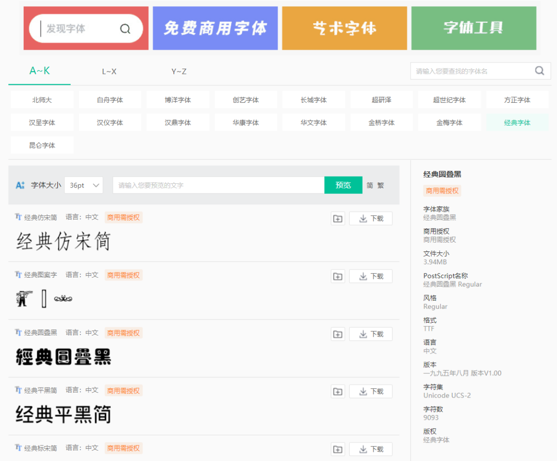Click the font type icon beside 经典圆叠黑
This screenshot has width=557, height=461.
(18, 332)
